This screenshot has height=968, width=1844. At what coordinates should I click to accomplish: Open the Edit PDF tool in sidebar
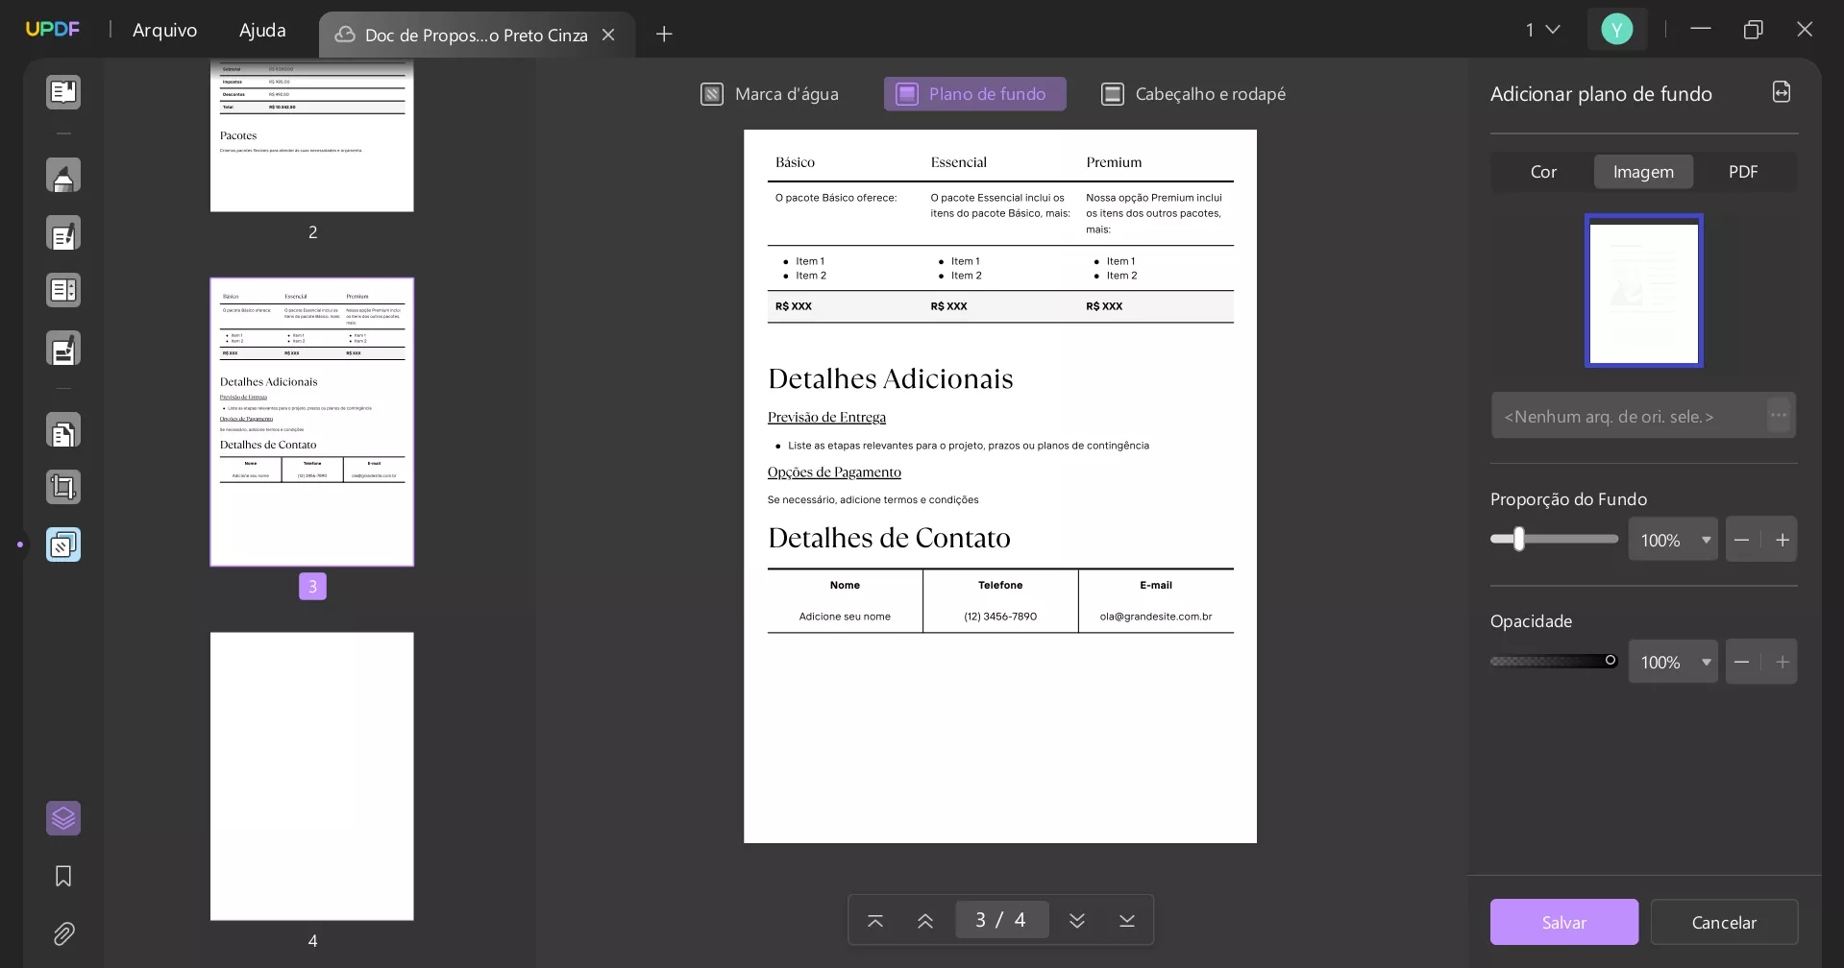pos(63,232)
